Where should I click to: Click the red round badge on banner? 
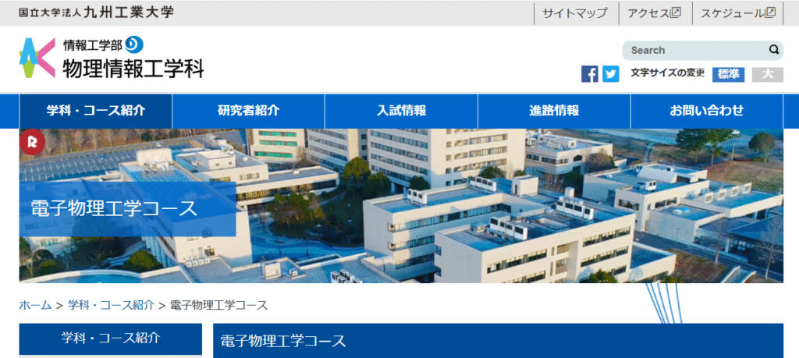click(32, 142)
